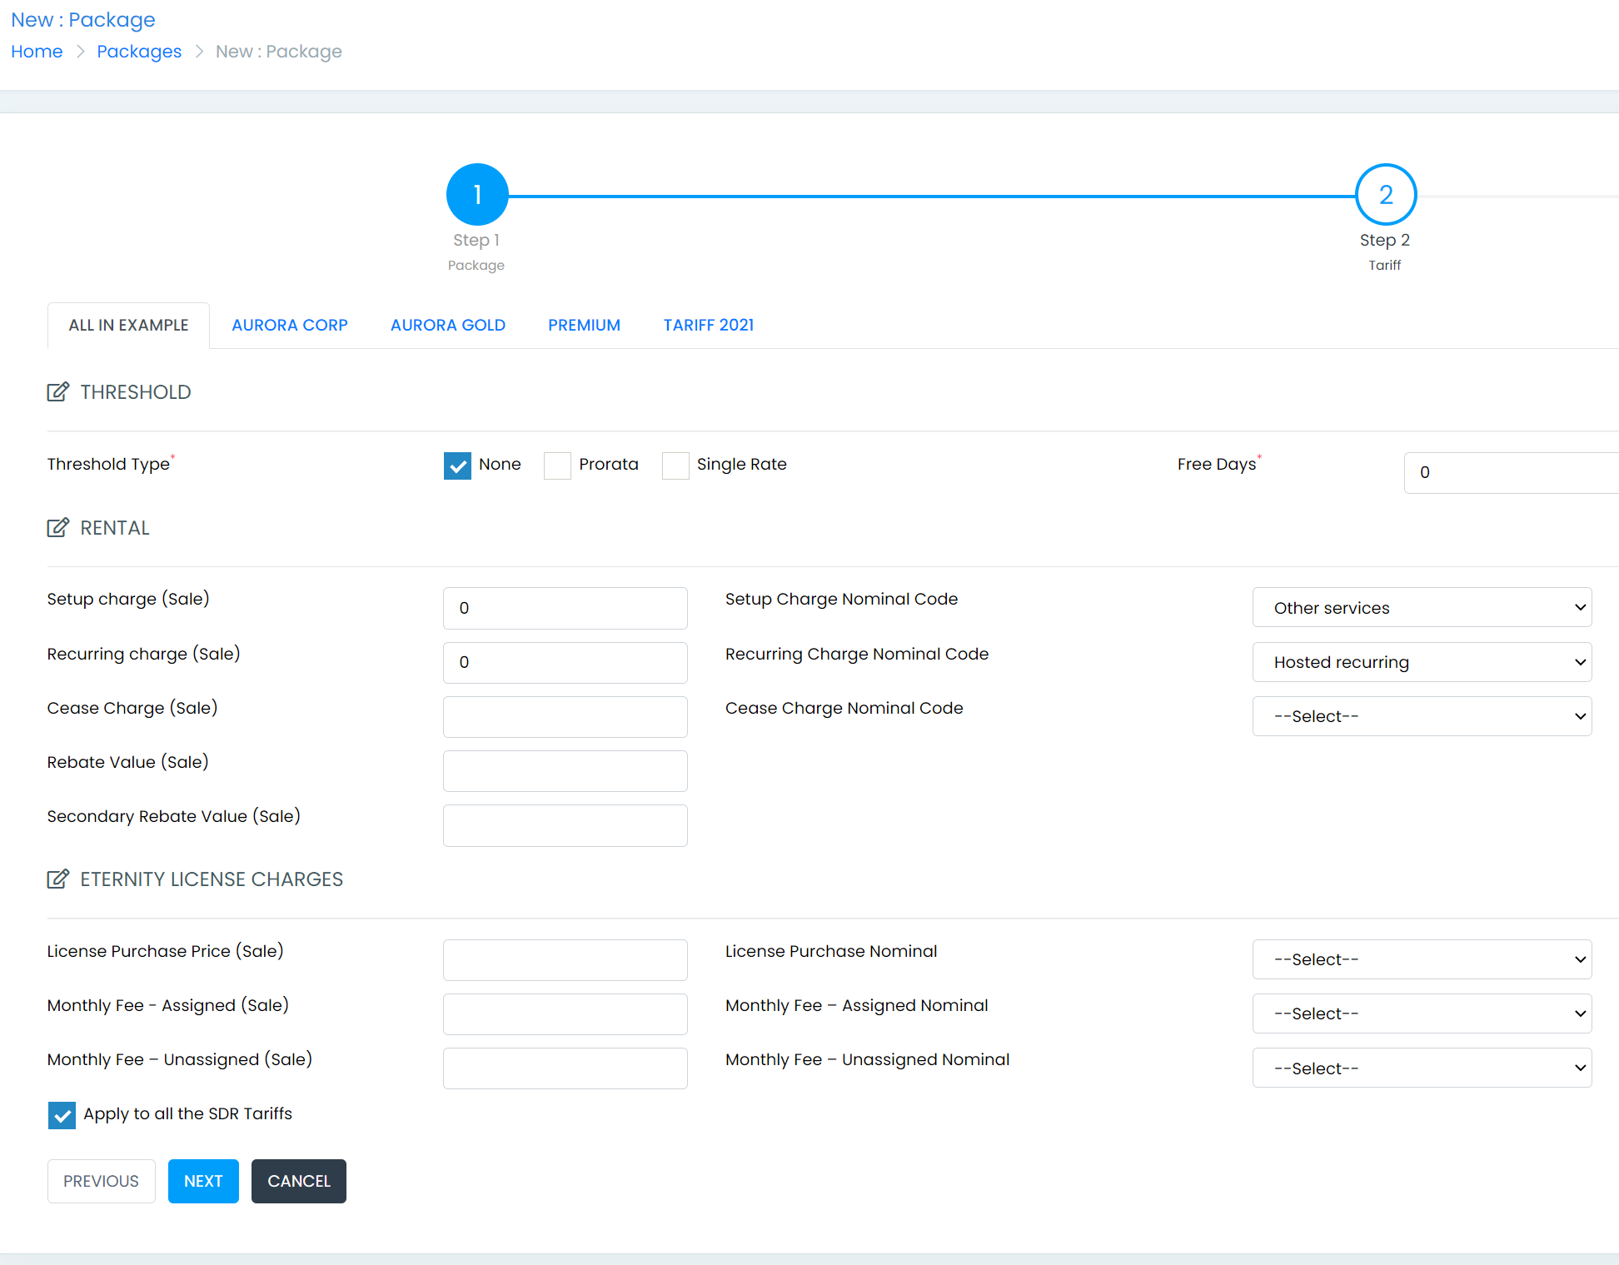
Task: Click the PREVIOUS button
Action: [x=102, y=1181]
